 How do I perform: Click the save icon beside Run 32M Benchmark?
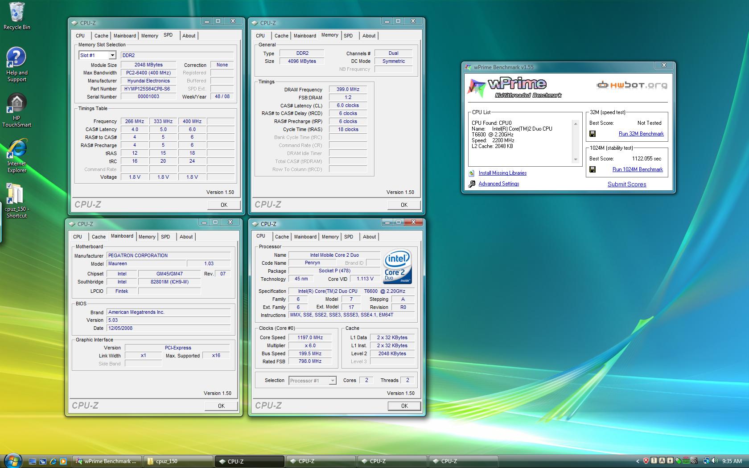[593, 134]
